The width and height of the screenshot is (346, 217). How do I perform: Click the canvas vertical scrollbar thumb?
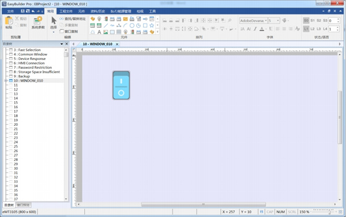(340, 117)
